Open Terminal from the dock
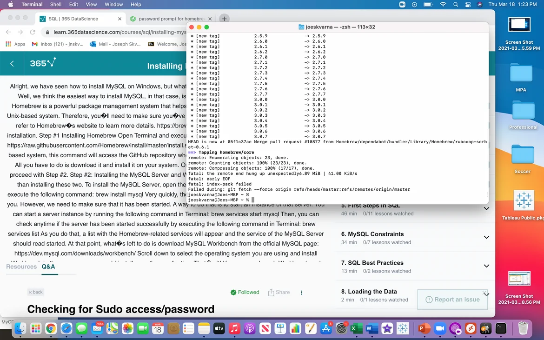This screenshot has width=544, height=340. (501, 328)
